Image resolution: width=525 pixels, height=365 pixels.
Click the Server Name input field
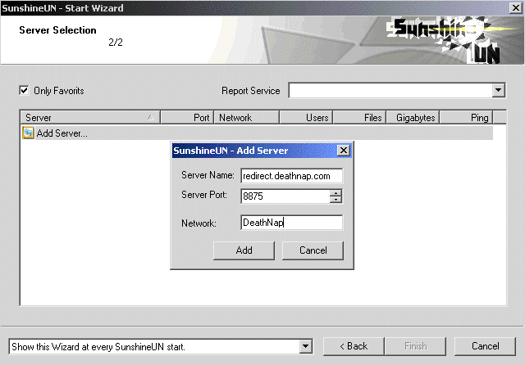click(292, 176)
